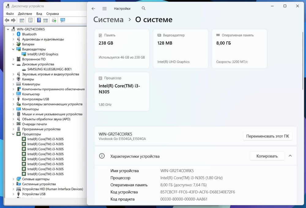This screenshot has width=306, height=208.
Task: Click Intel(R) Core(TM) i3-N305 (1.80 GHz) value
Action: coord(191,178)
